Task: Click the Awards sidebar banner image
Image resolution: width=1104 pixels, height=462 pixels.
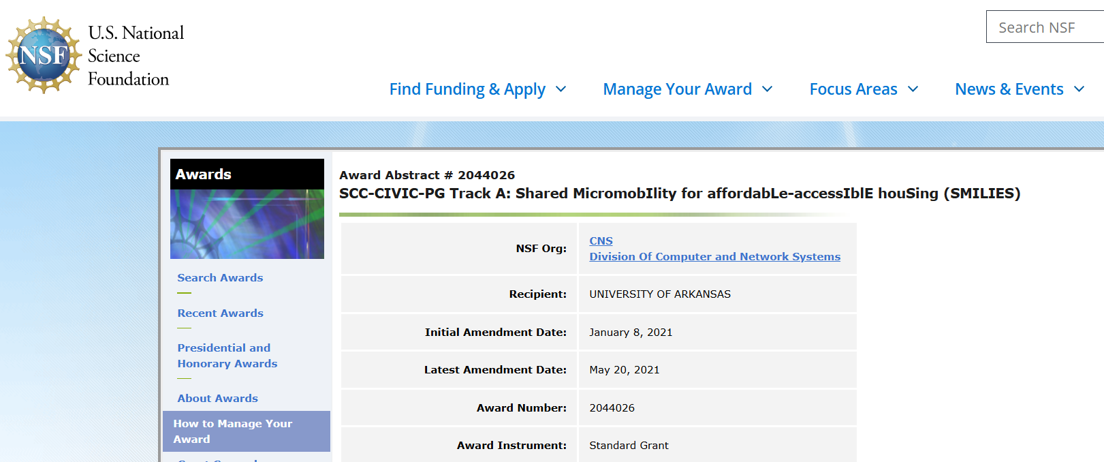Action: 247,224
